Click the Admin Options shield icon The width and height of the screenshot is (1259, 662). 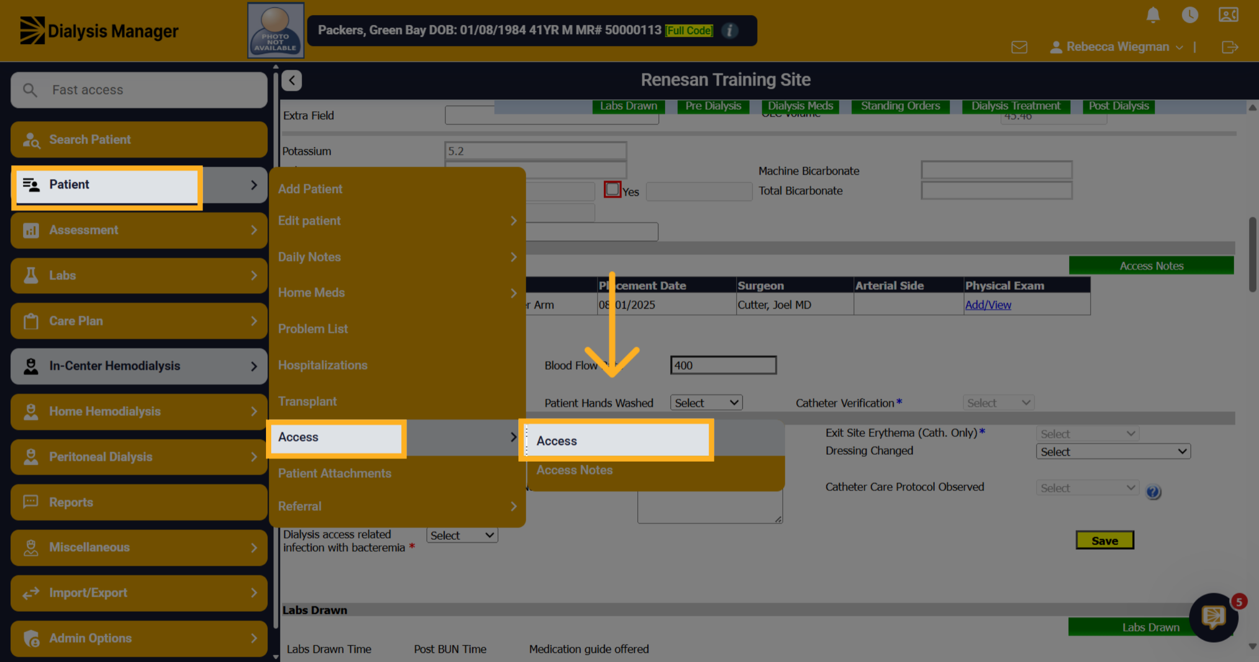click(31, 638)
